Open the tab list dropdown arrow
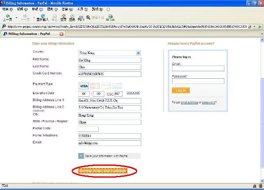The width and height of the screenshot is (264, 190). pos(262,34)
